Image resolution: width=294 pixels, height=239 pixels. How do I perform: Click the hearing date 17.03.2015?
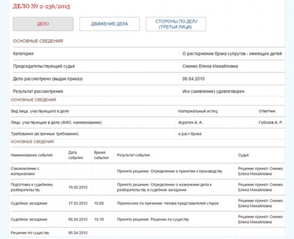pyautogui.click(x=77, y=202)
